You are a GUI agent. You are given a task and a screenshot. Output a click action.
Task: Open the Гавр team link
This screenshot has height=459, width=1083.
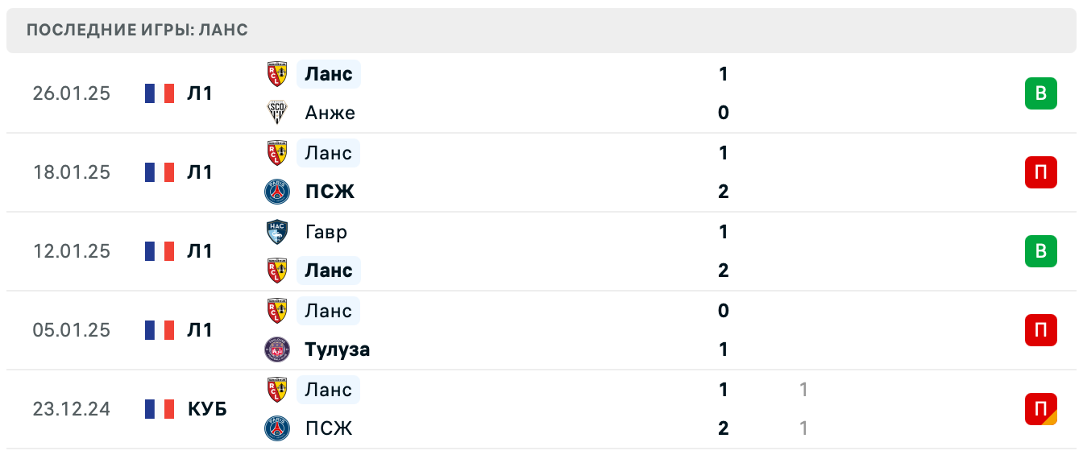coord(326,232)
